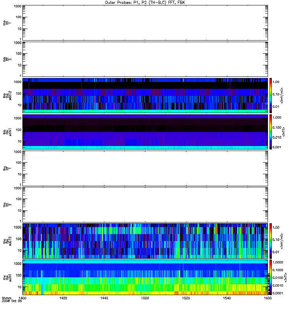Click the <|mV/m|> unit label beside thb edc12

click(x=282, y=95)
